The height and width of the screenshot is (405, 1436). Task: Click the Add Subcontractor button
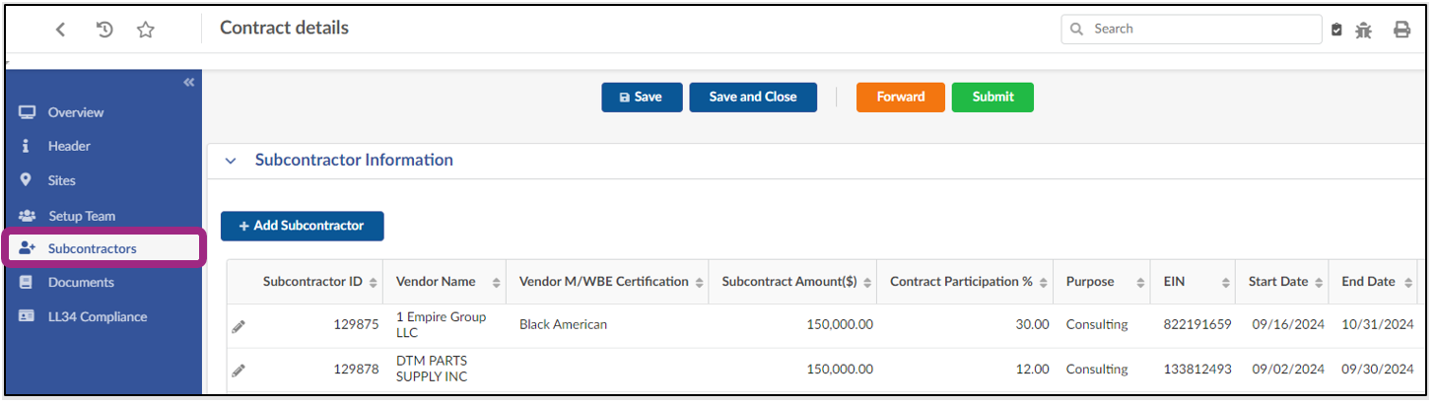click(302, 226)
